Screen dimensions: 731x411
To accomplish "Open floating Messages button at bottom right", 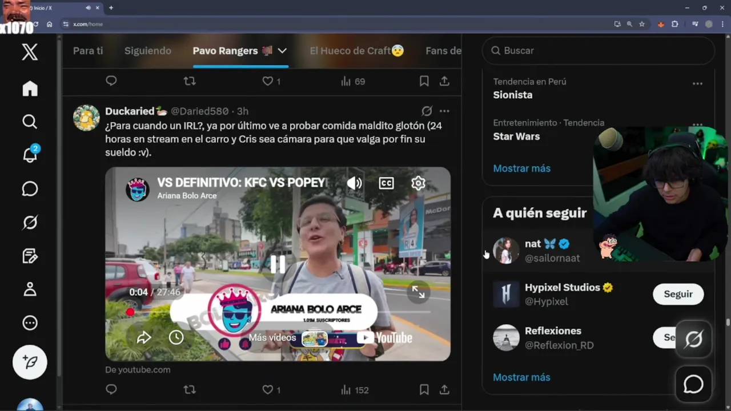I will pyautogui.click(x=693, y=384).
